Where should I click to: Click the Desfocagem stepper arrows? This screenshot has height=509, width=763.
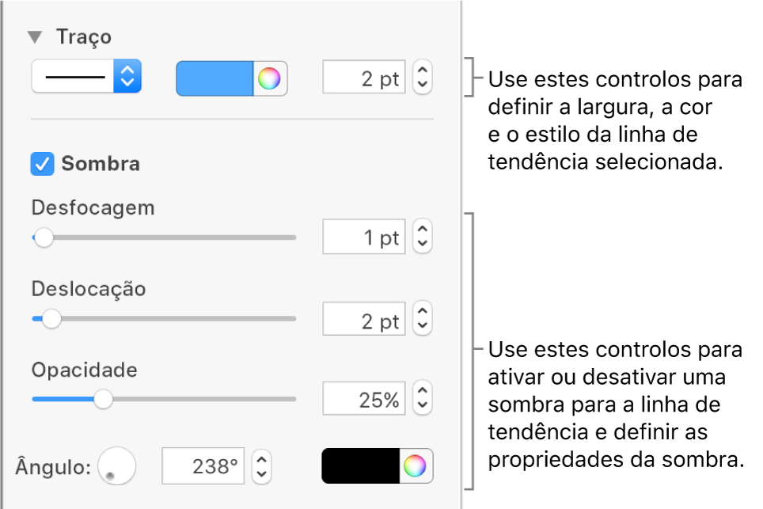pyautogui.click(x=423, y=237)
